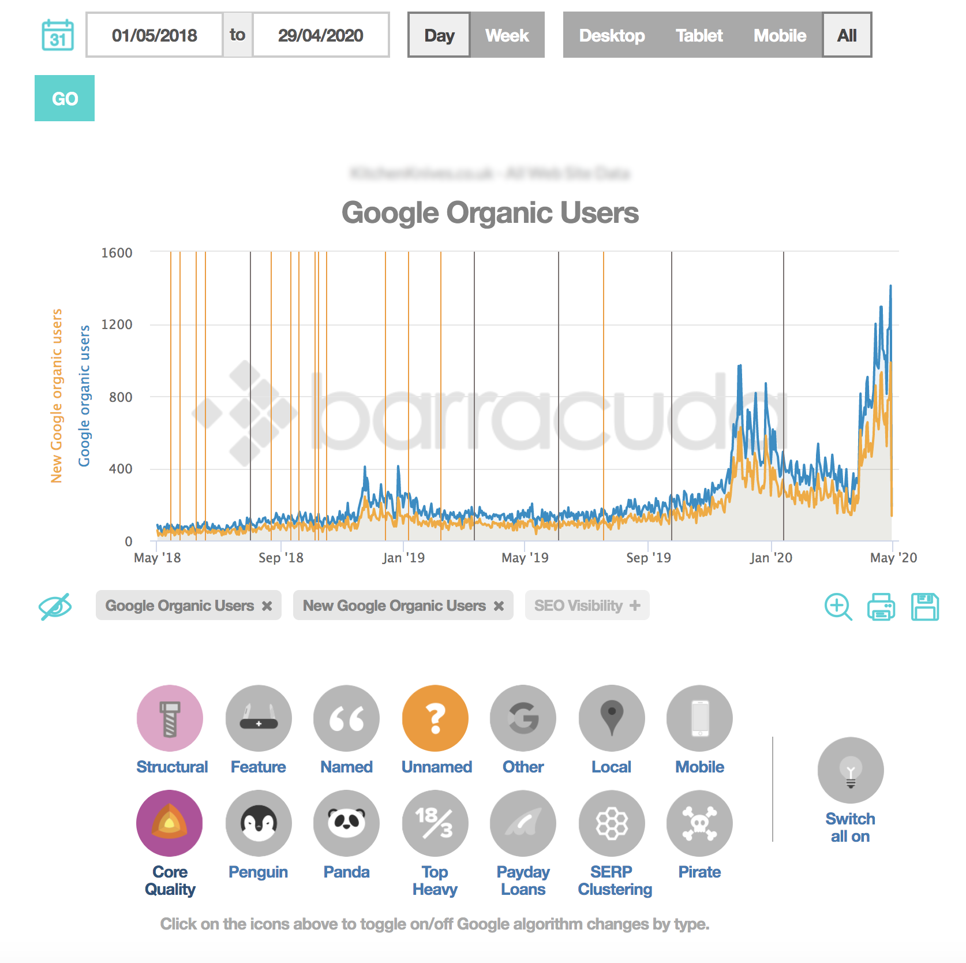The height and width of the screenshot is (963, 966).
Task: Click the end date input field
Action: coord(321,35)
